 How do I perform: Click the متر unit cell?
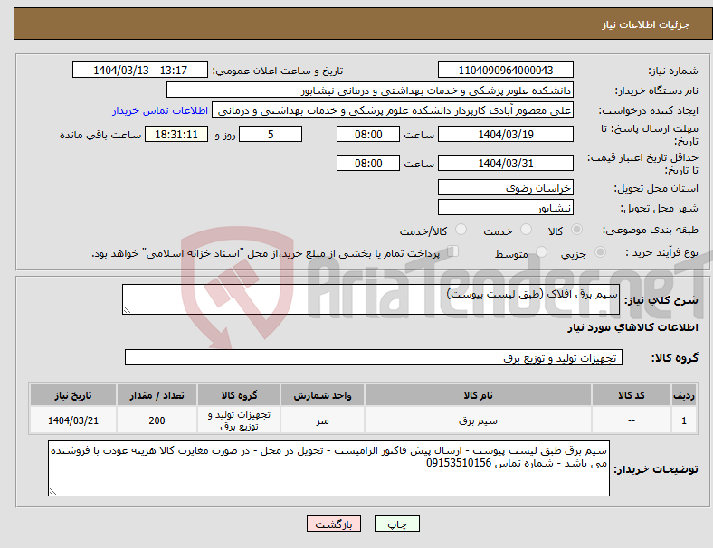click(x=322, y=420)
